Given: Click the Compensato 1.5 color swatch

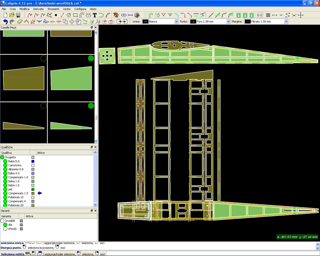Looking at the screenshot, I should coord(33,193).
